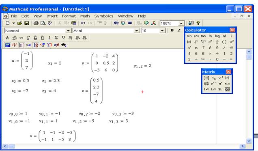
Task: Open a file with the folder icon
Action: (x=20, y=23)
